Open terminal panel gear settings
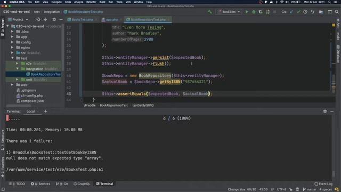This screenshot has width=341, height=192. click(325, 111)
